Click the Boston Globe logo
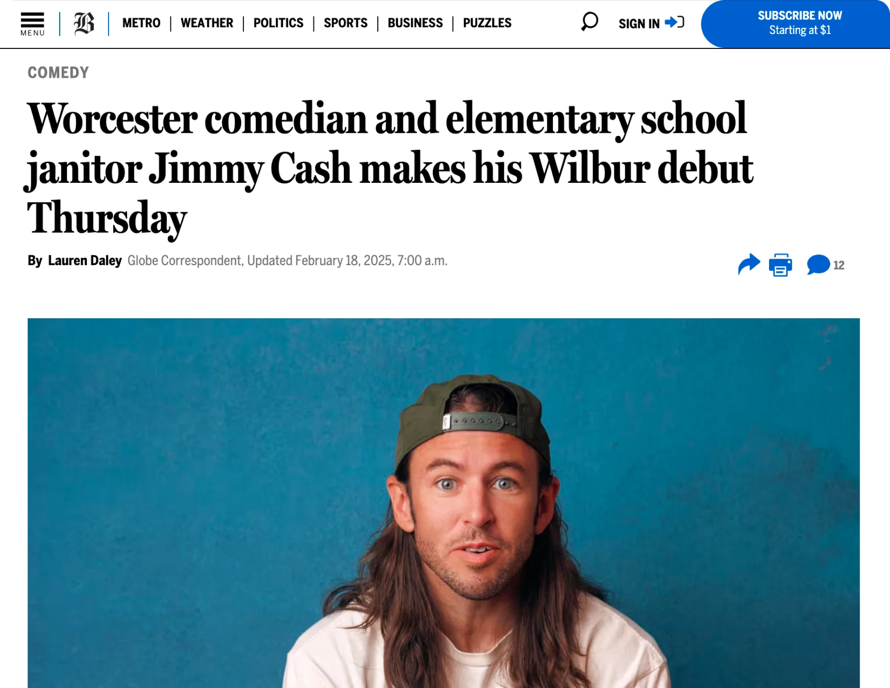The width and height of the screenshot is (890, 688). click(x=84, y=24)
